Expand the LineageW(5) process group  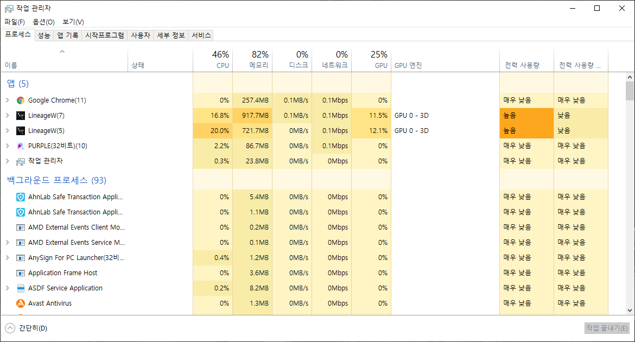7,130
